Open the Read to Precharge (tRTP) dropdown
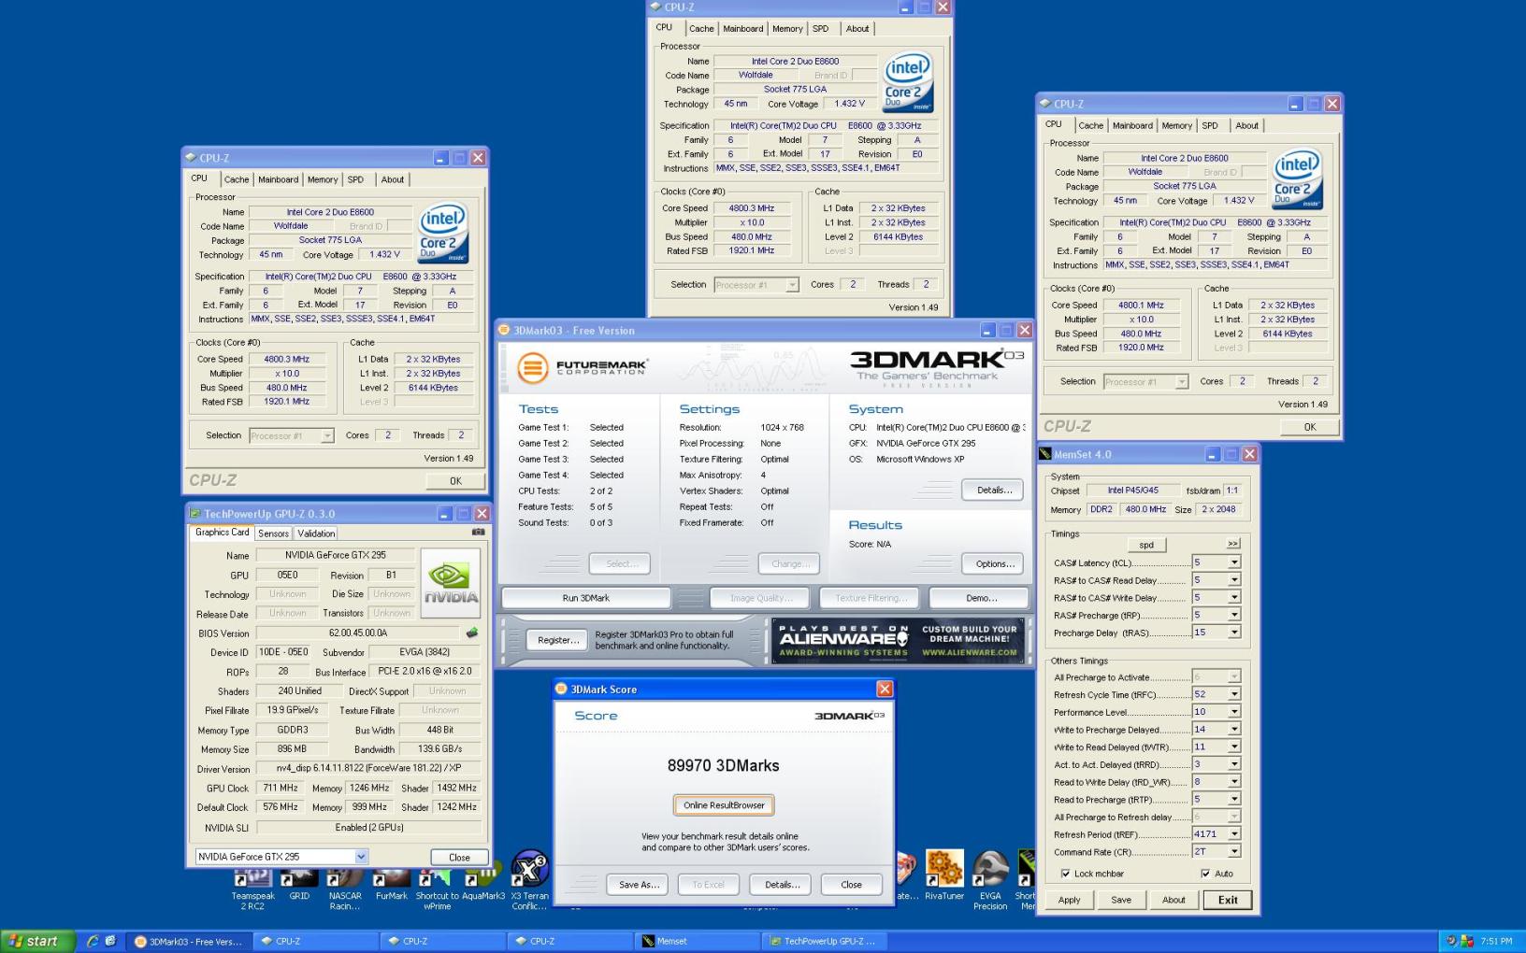Screen dimensions: 1526x953 point(1234,799)
